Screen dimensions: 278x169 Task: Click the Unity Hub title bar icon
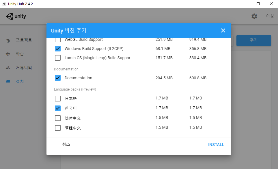pyautogui.click(x=4, y=4)
